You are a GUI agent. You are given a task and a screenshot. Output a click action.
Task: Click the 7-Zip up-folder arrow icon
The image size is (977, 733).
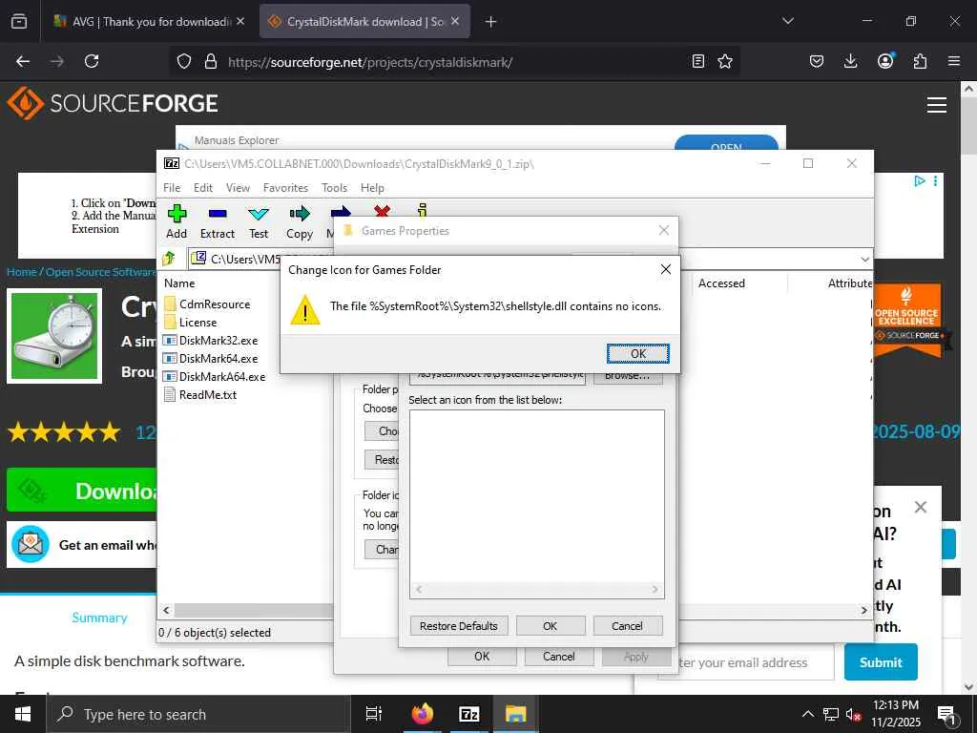pyautogui.click(x=169, y=258)
